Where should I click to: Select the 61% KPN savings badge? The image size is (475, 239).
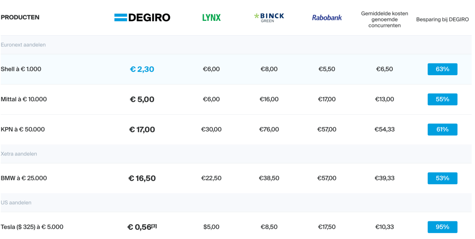coord(442,129)
